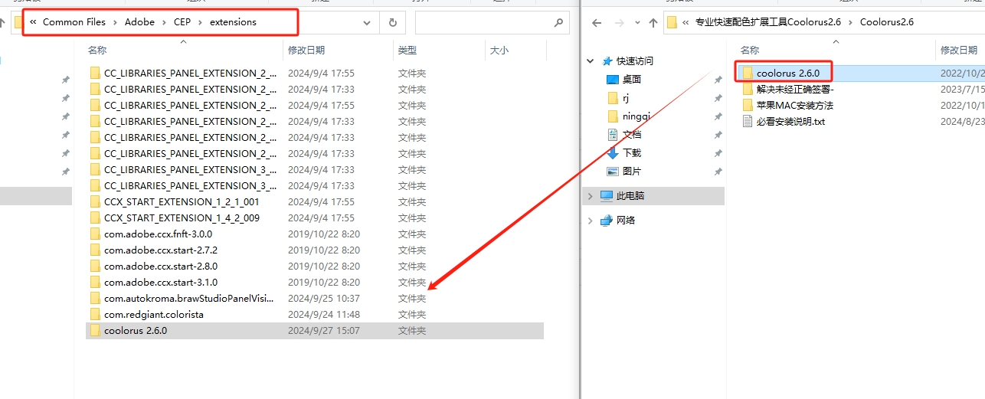Click the 2024/9/27 15:07 date cell

(324, 330)
